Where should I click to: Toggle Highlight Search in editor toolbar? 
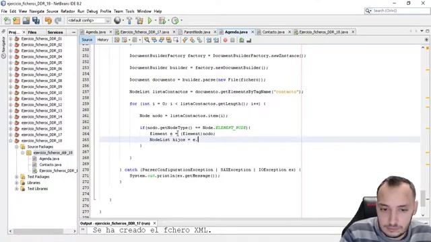[x=168, y=40]
